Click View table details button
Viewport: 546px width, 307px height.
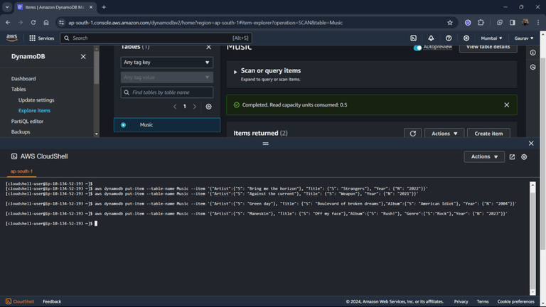(488, 48)
